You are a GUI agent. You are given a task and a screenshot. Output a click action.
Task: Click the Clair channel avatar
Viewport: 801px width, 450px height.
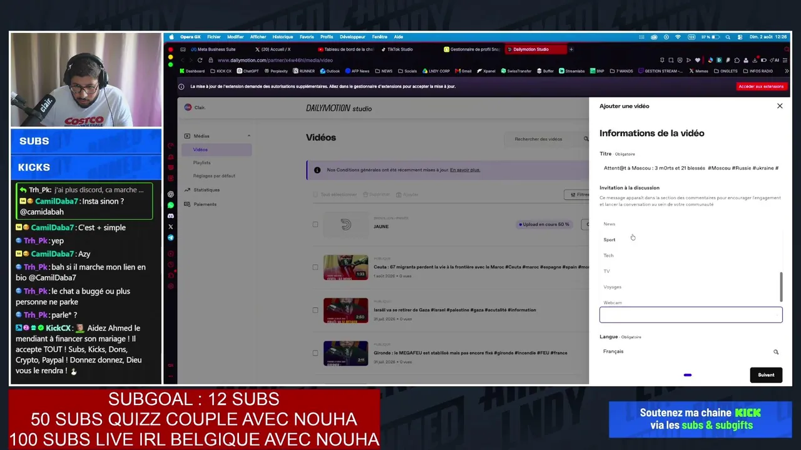point(188,107)
